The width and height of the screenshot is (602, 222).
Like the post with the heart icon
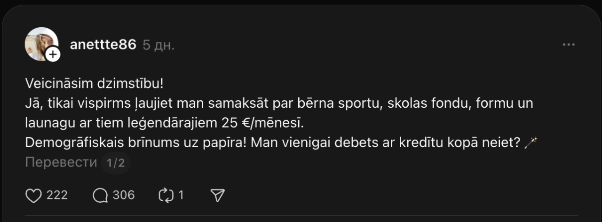pos(33,195)
